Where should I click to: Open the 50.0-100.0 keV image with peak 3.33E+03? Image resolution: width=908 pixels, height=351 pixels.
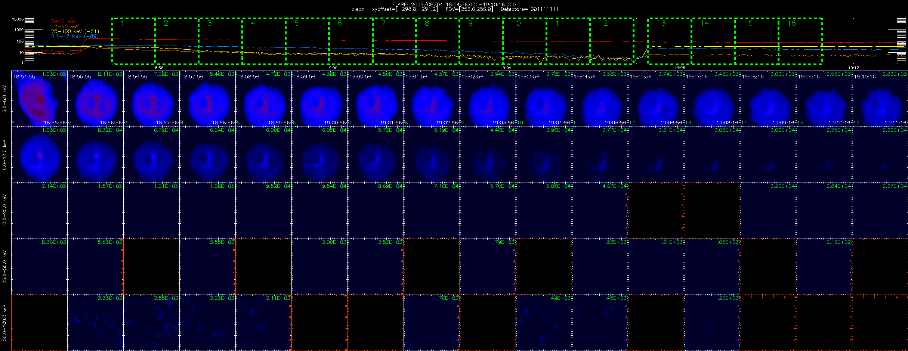pyautogui.click(x=95, y=323)
